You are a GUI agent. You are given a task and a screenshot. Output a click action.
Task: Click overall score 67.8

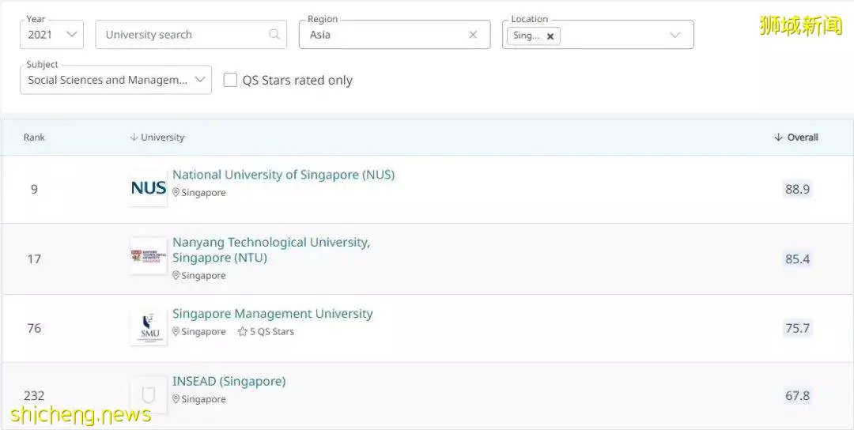click(x=797, y=396)
